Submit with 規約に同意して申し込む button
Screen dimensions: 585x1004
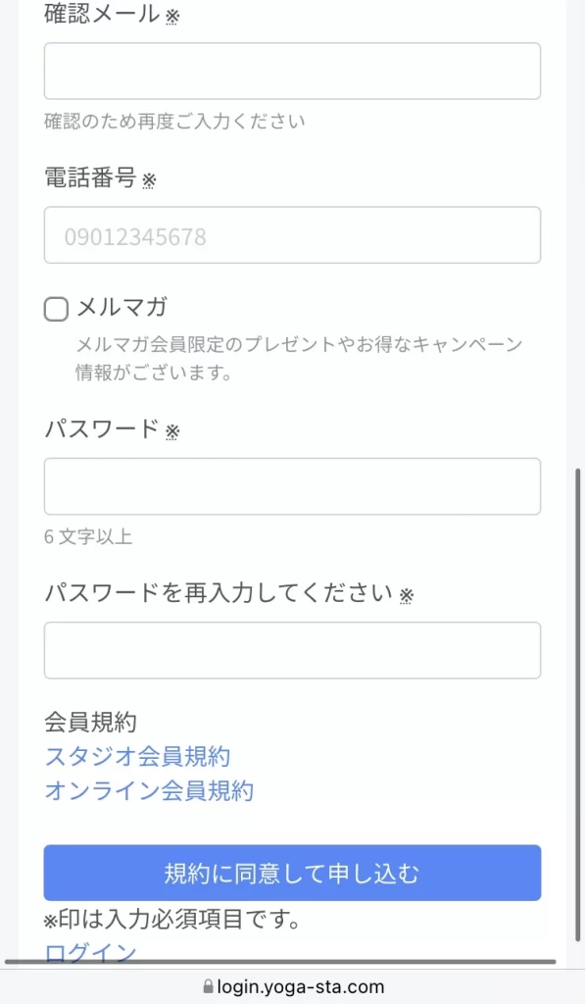pyautogui.click(x=292, y=873)
